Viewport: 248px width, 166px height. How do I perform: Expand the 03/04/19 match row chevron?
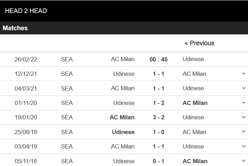tap(244, 146)
